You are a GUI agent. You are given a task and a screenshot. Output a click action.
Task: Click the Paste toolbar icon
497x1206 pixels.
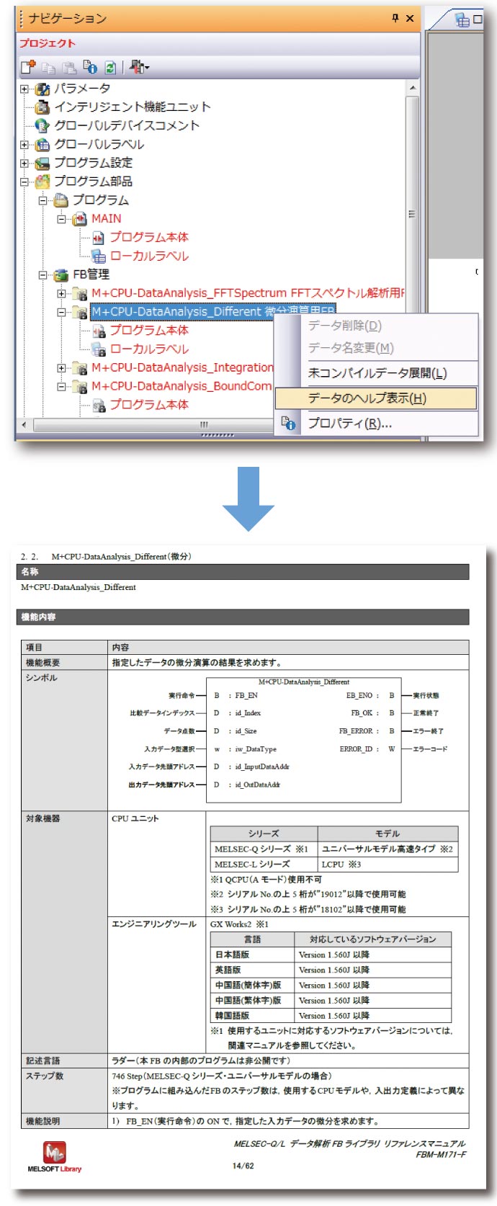pyautogui.click(x=69, y=68)
